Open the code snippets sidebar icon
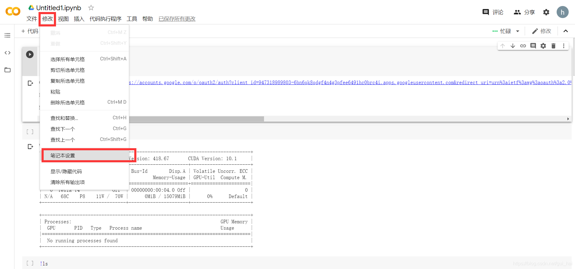The width and height of the screenshot is (575, 269). pyautogui.click(x=8, y=53)
